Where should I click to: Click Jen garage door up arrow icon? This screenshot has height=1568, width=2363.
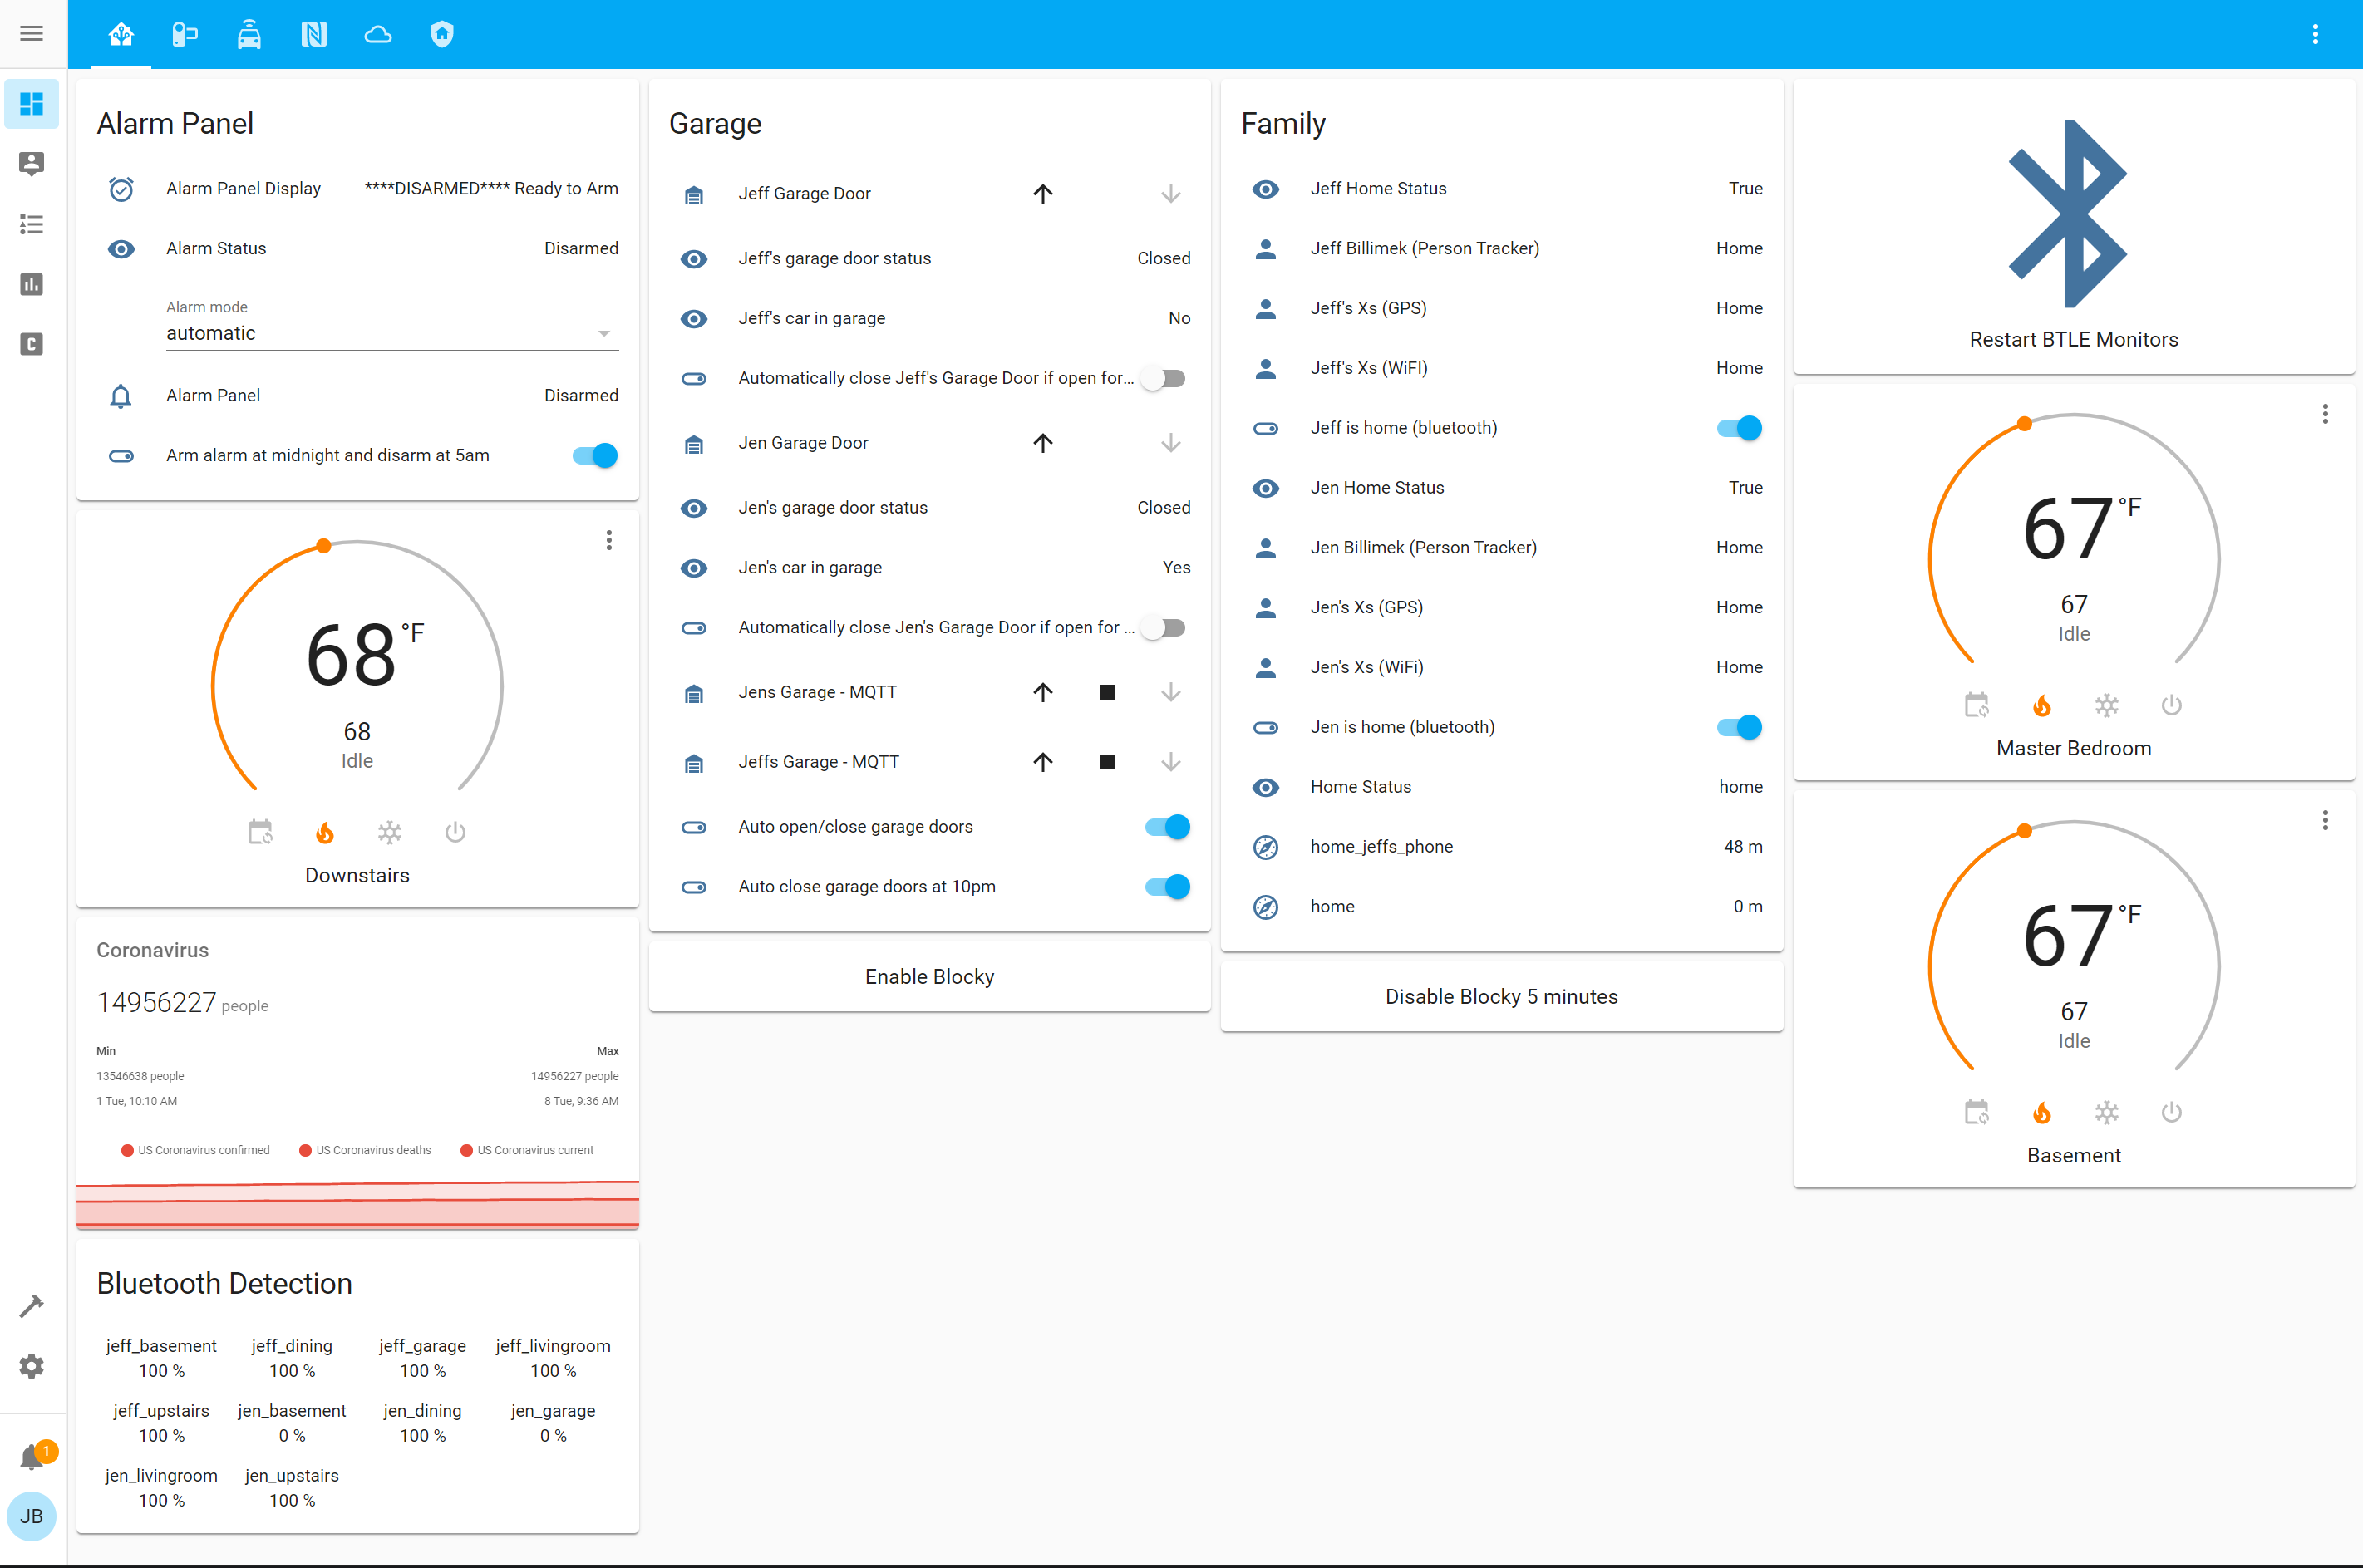[1043, 441]
